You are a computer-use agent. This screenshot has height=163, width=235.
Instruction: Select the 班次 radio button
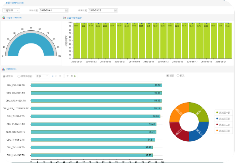pos(178,76)
